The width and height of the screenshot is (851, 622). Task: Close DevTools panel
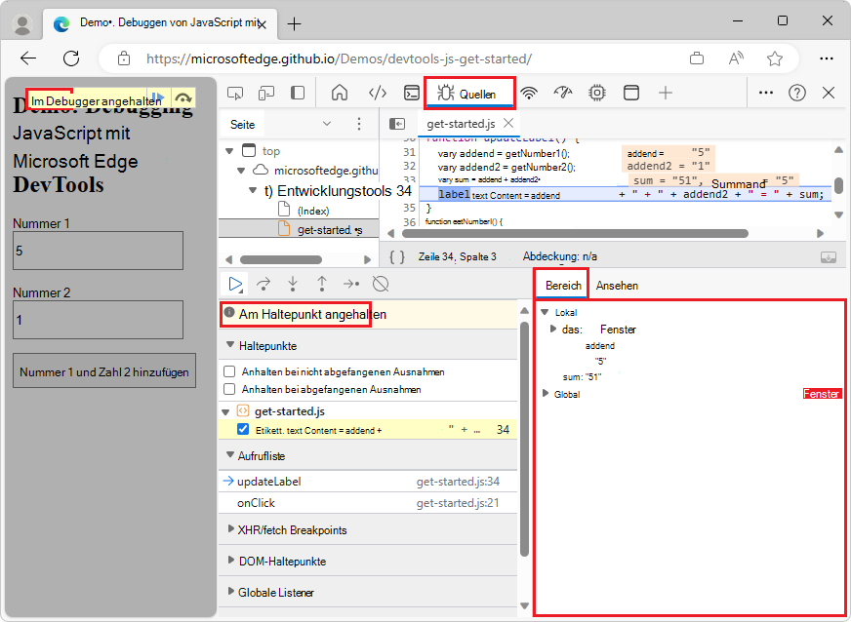tap(829, 93)
